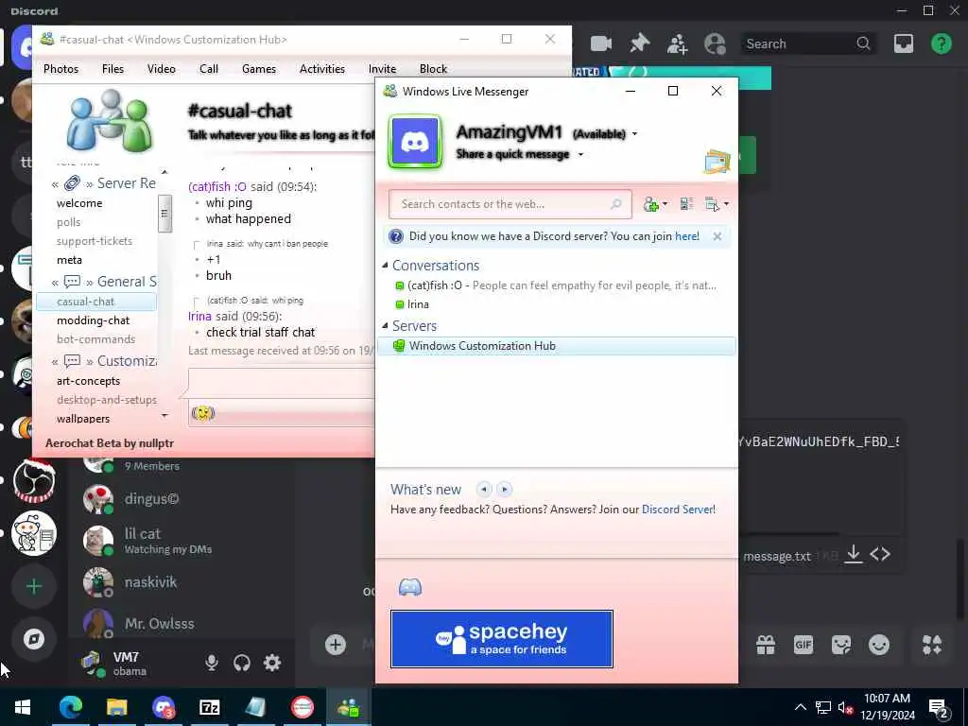
Task: Click the contact list layout icon
Action: [x=686, y=204]
